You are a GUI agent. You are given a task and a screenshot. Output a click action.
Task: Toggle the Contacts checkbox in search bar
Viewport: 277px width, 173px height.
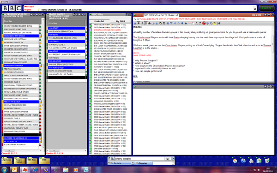(109, 163)
